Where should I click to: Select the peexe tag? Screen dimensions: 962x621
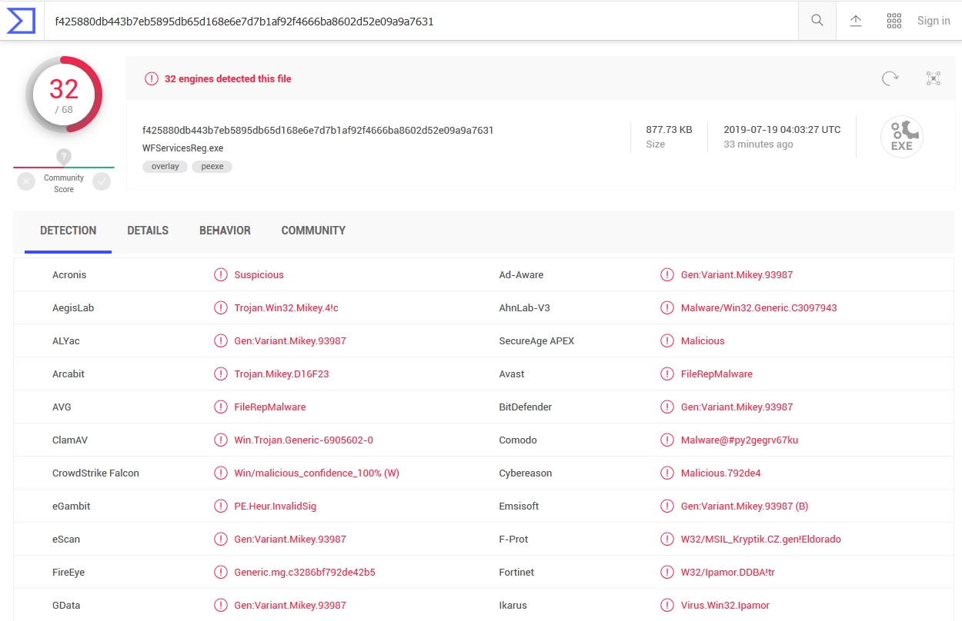coord(212,166)
